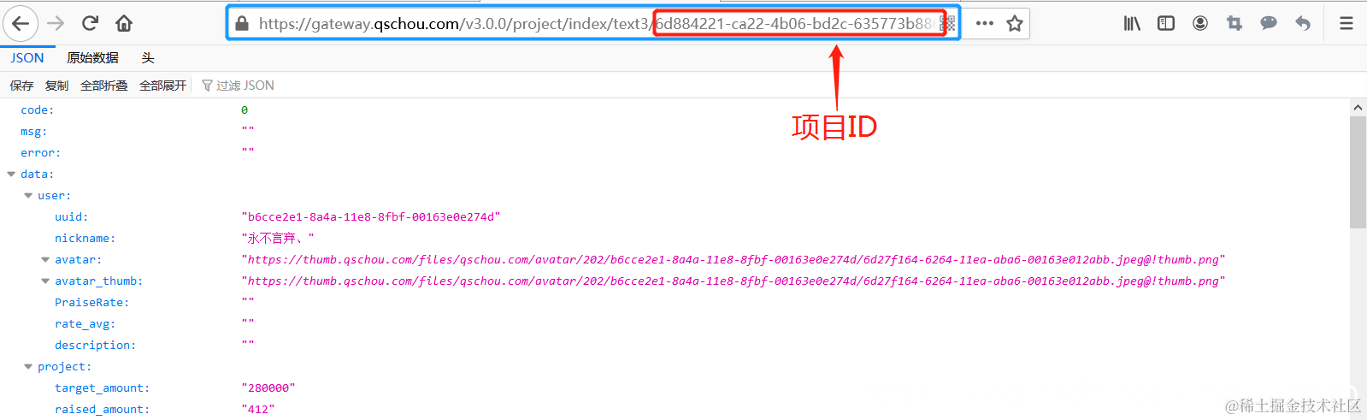Image resolution: width=1367 pixels, height=420 pixels.
Task: Collapse the avatar_thumb entry
Action: [x=45, y=281]
